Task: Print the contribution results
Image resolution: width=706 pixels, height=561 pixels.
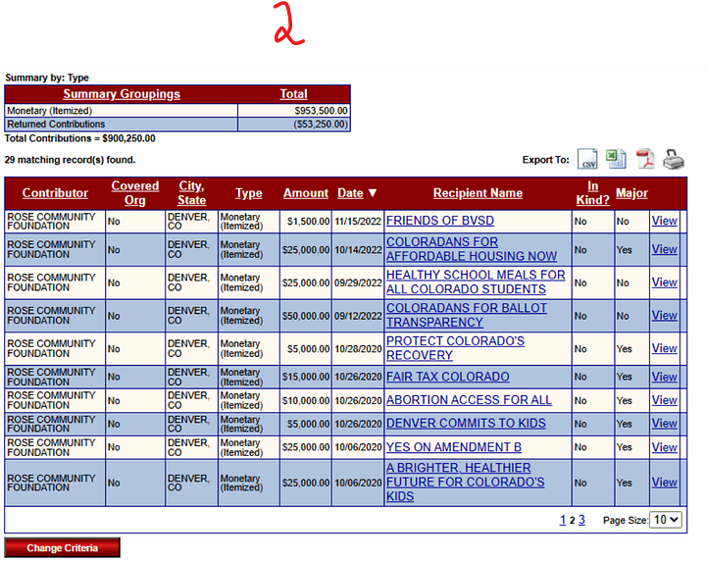Action: 674,160
